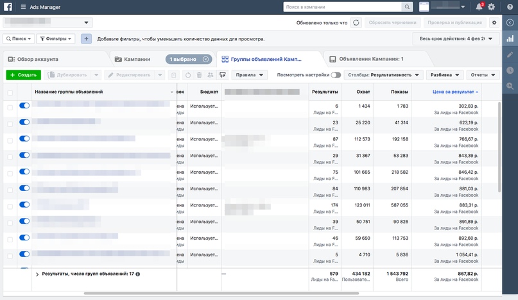Click Сбросить черновики button
The height and width of the screenshot is (300, 518).
(x=392, y=23)
